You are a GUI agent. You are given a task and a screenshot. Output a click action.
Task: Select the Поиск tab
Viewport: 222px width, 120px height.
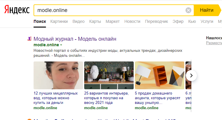[40, 21]
